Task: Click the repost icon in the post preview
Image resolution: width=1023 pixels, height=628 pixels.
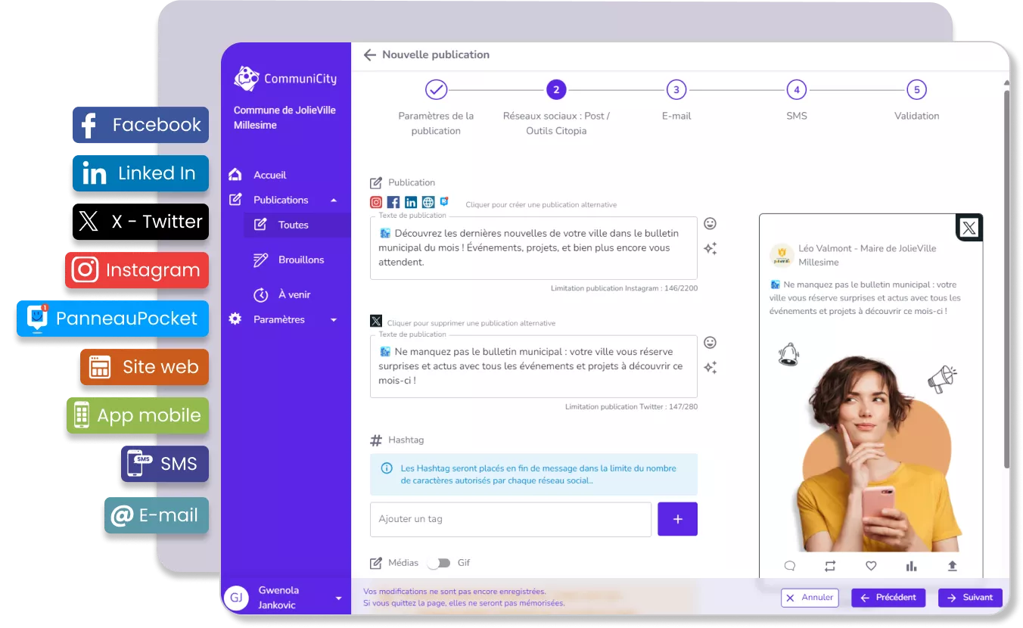Action: pyautogui.click(x=830, y=566)
